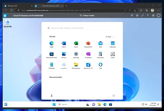This screenshot has height=111, width=164.
Task: Open the user account menu
Action: pyautogui.click(x=52, y=96)
